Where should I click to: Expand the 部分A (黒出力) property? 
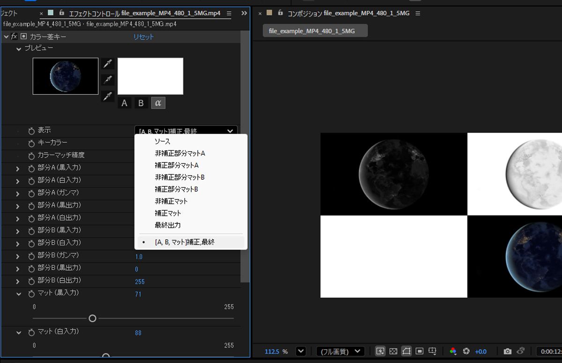tap(18, 206)
